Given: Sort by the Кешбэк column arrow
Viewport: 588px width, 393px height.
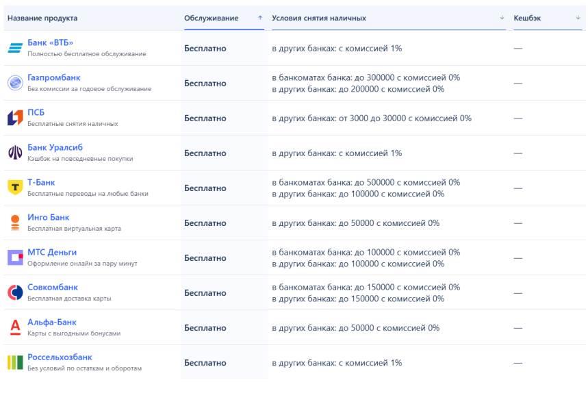Looking at the screenshot, I should (x=578, y=18).
